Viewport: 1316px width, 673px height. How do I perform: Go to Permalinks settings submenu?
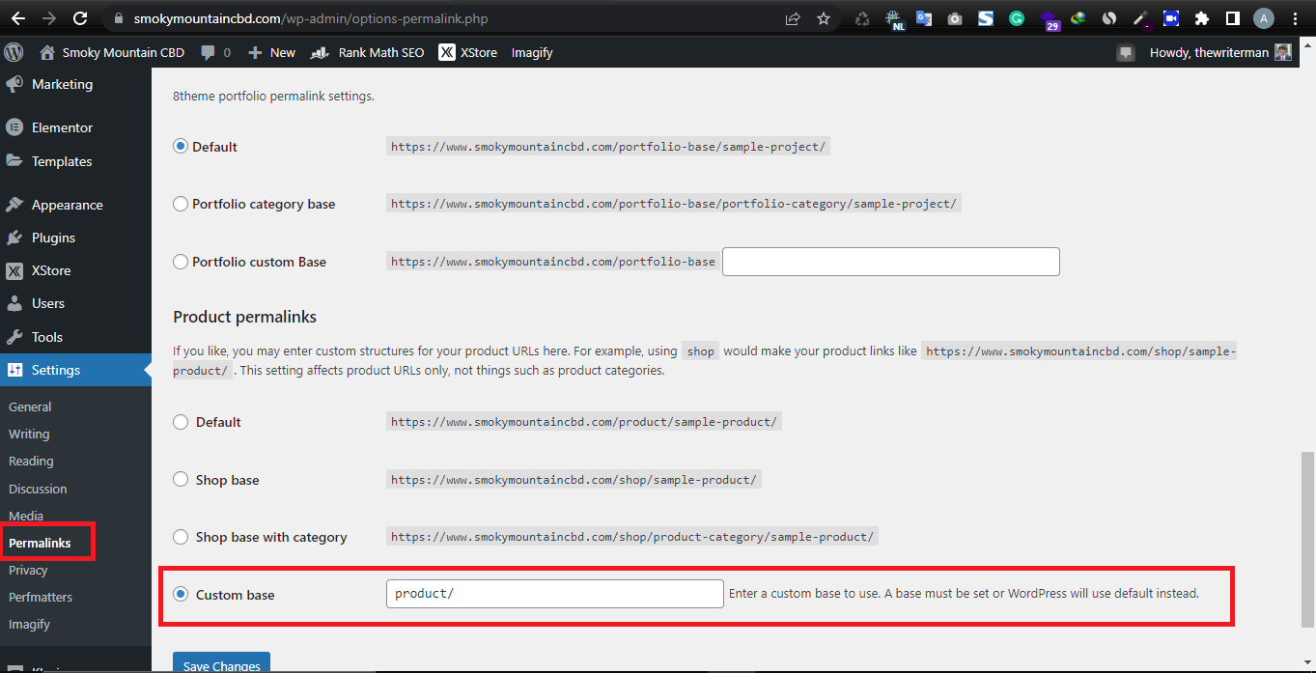[40, 543]
